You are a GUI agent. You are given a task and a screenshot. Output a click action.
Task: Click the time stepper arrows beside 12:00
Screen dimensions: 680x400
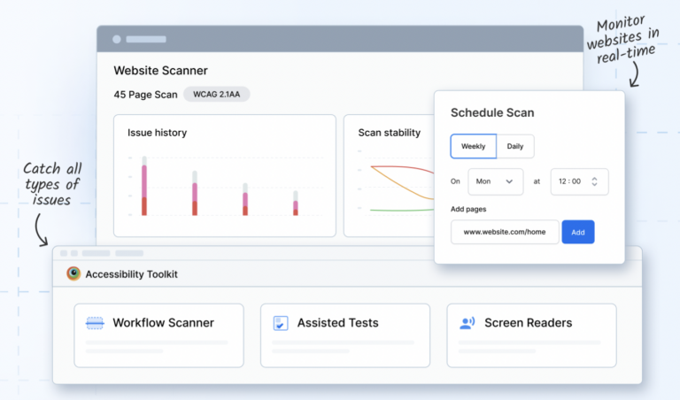pyautogui.click(x=594, y=181)
